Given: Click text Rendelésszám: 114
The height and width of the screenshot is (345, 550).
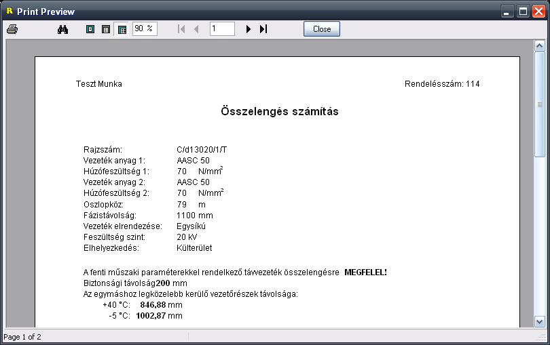Looking at the screenshot, I should tap(442, 84).
